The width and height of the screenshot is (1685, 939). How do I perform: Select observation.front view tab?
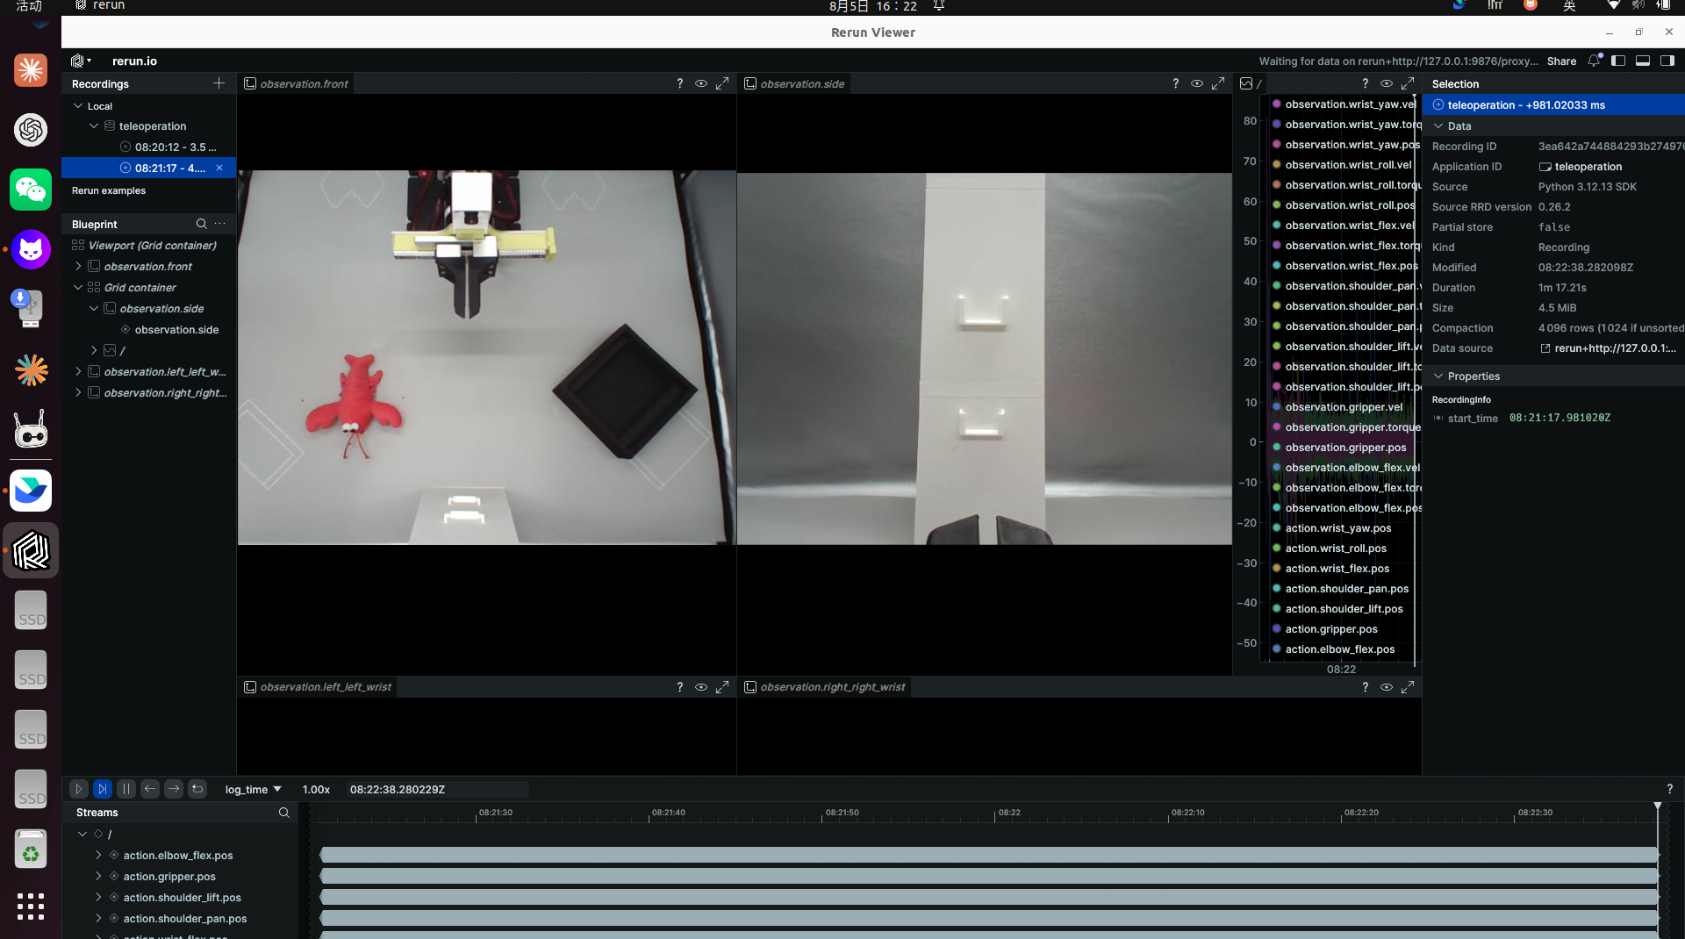296,83
